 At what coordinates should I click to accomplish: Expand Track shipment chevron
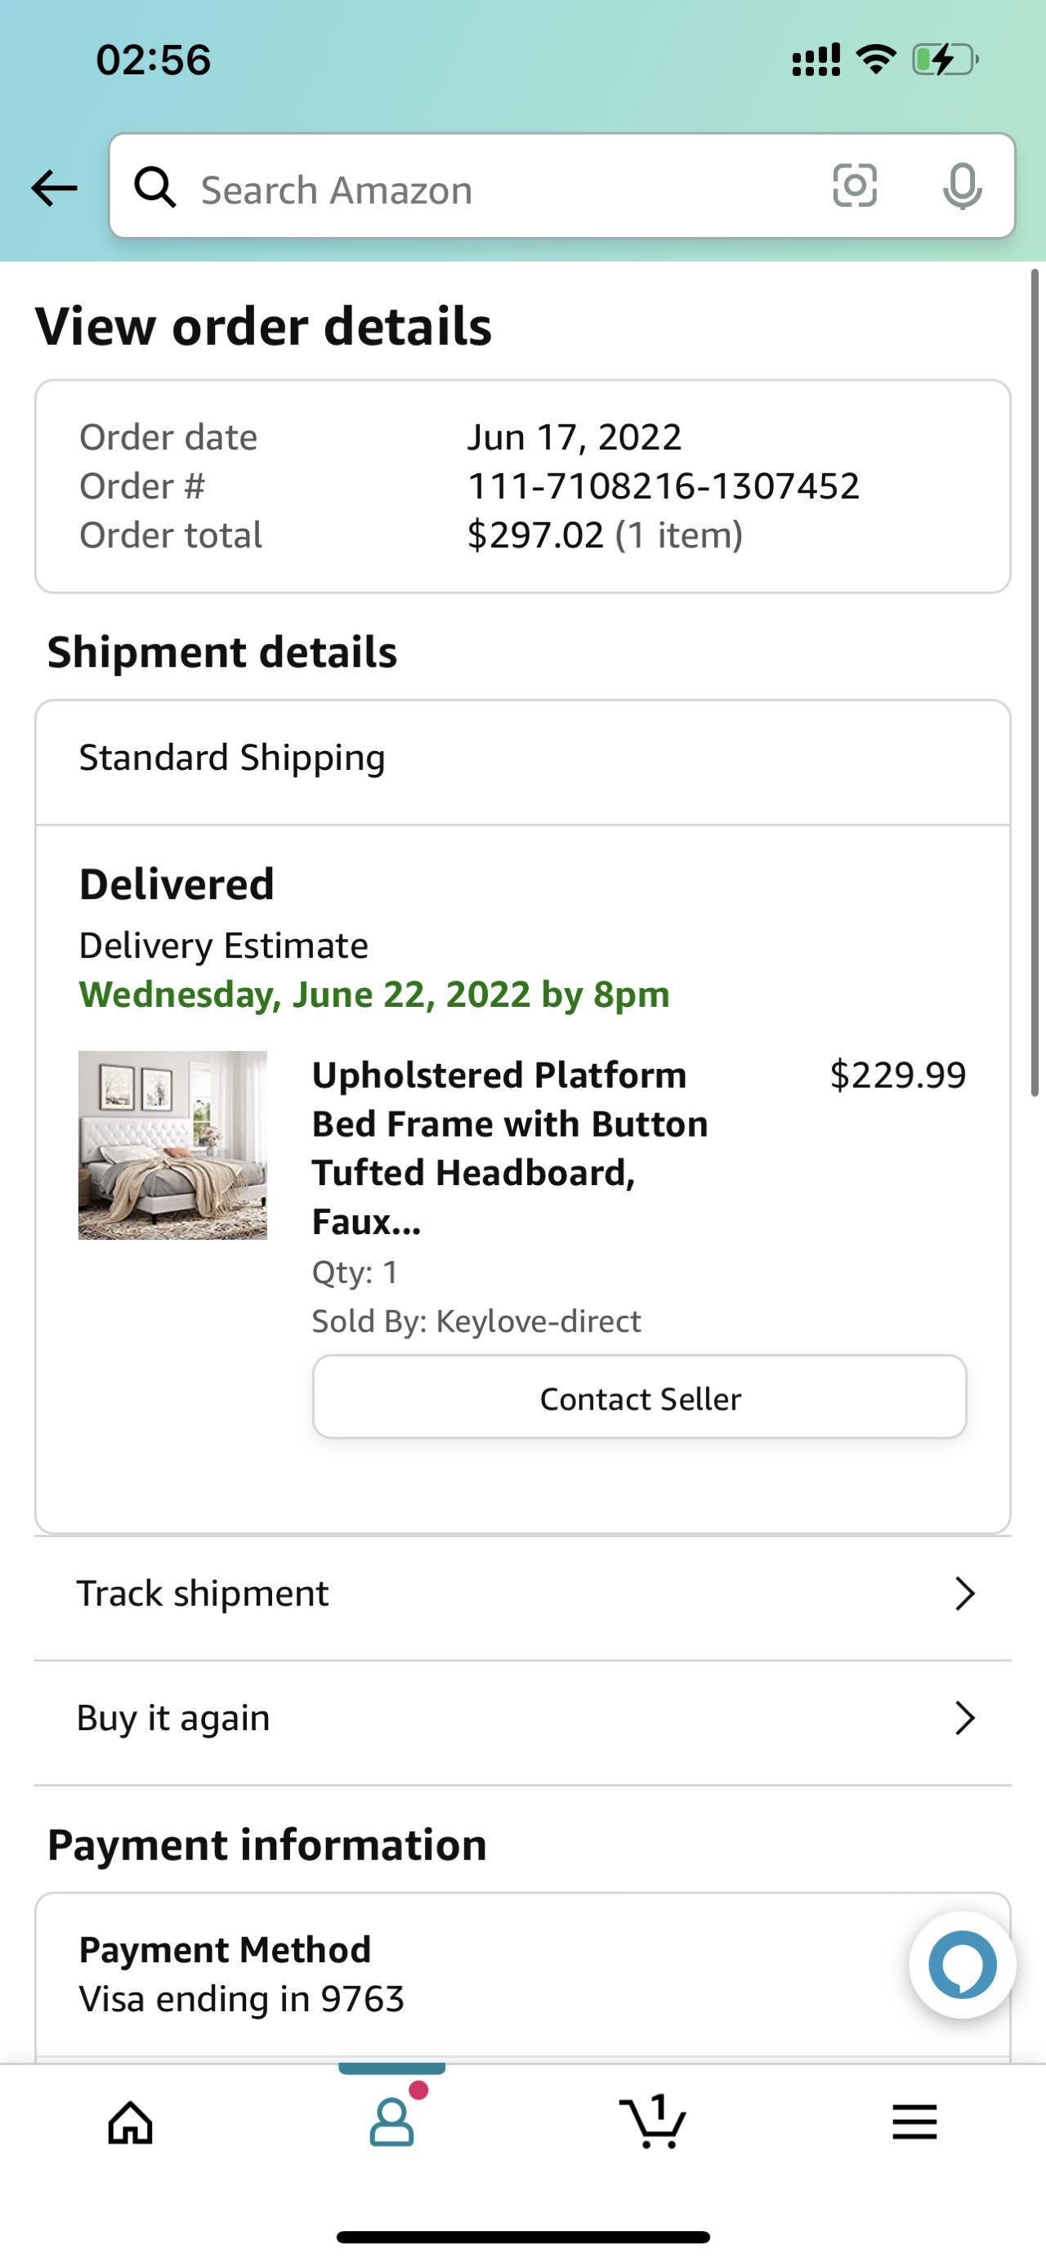click(x=964, y=1593)
